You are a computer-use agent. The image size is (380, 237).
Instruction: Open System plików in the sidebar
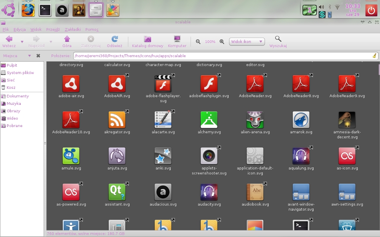17,73
